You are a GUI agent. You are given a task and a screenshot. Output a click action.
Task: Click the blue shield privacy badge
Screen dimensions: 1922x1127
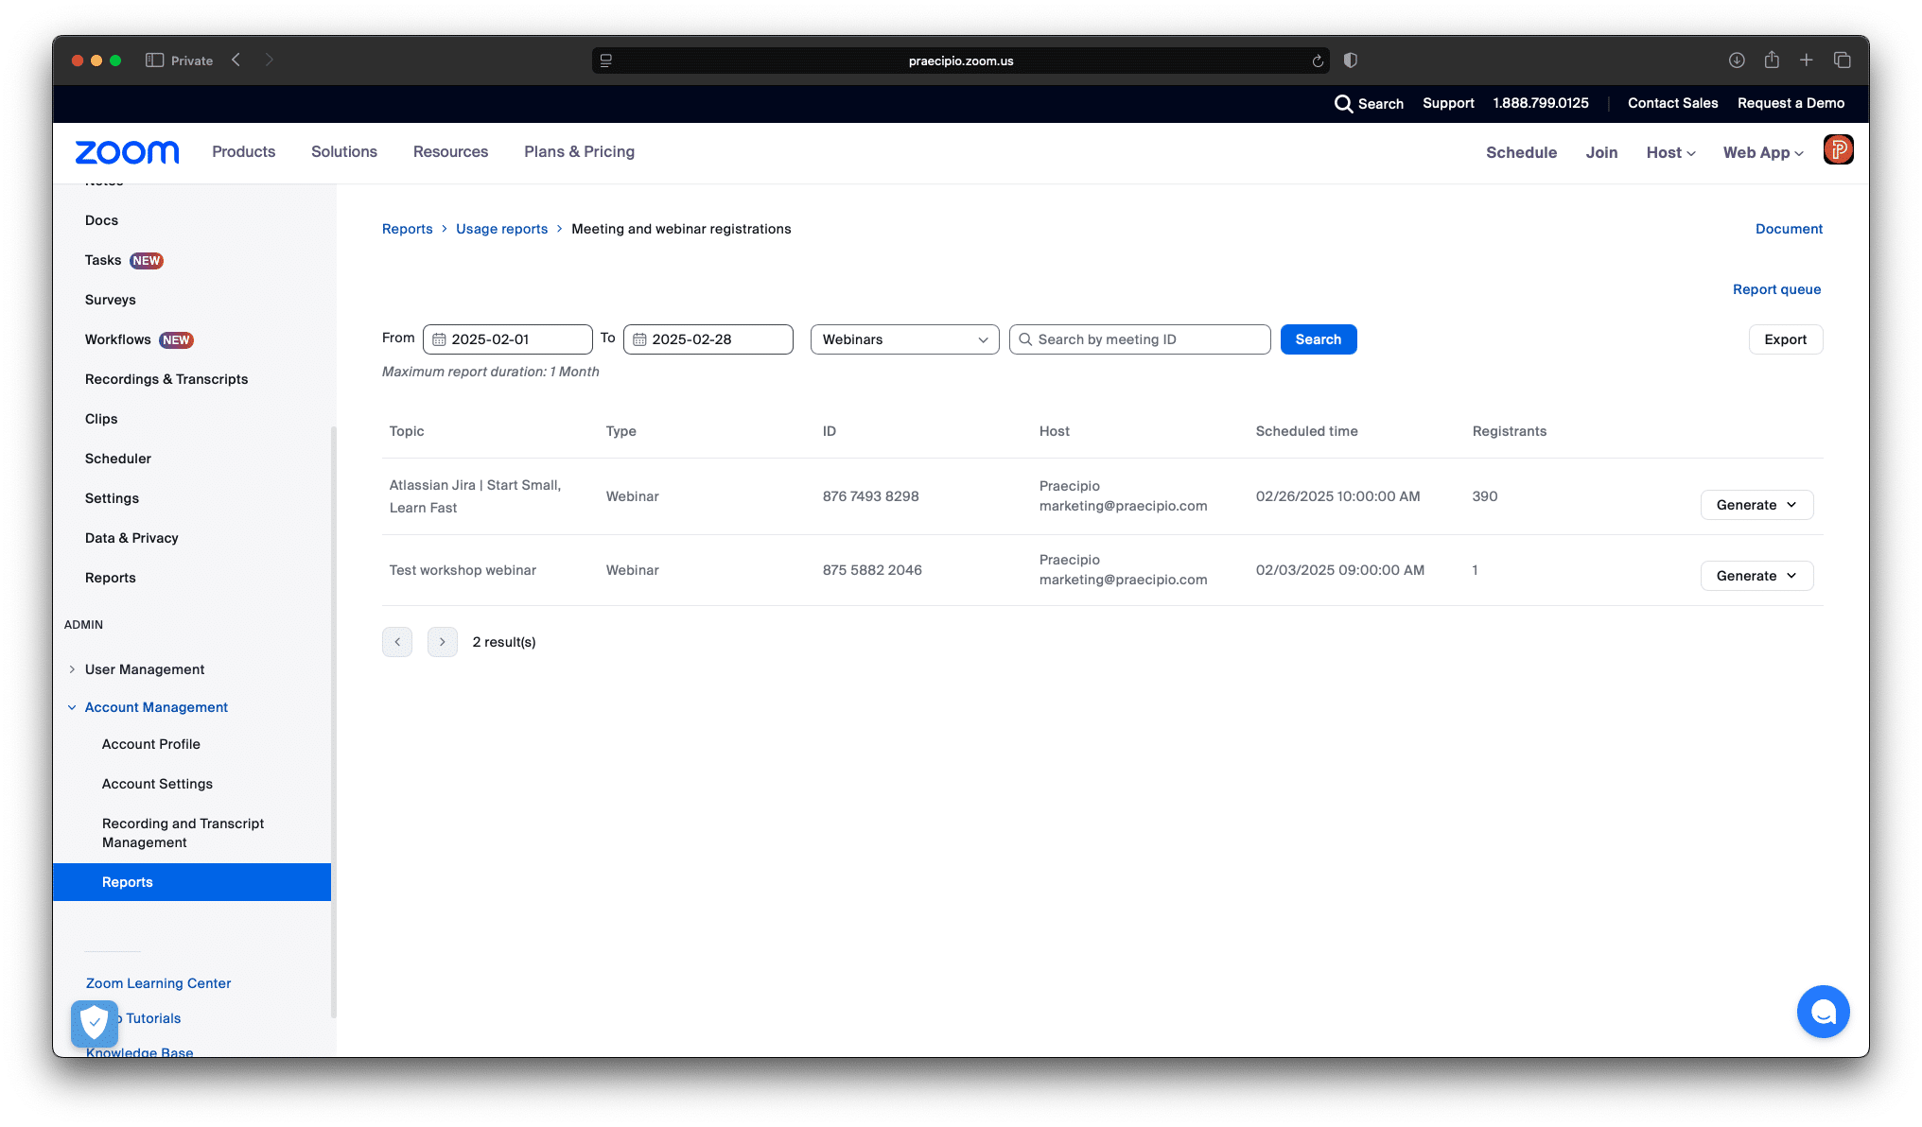pyautogui.click(x=95, y=1022)
